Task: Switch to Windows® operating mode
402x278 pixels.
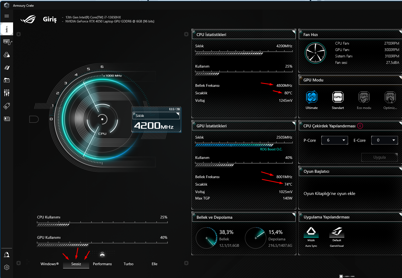Action: tap(50, 264)
